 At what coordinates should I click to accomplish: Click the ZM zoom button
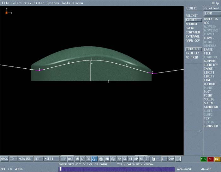click(119, 159)
